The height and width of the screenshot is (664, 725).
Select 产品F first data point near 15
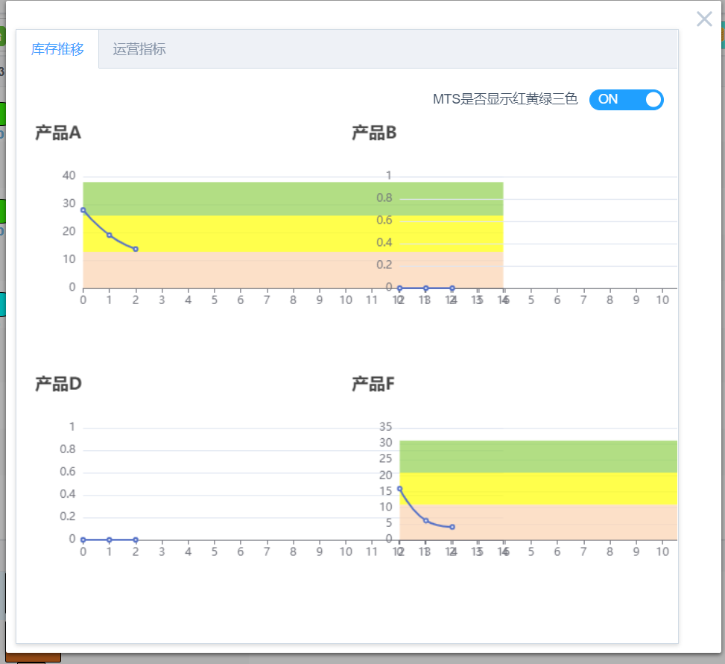pyautogui.click(x=400, y=489)
